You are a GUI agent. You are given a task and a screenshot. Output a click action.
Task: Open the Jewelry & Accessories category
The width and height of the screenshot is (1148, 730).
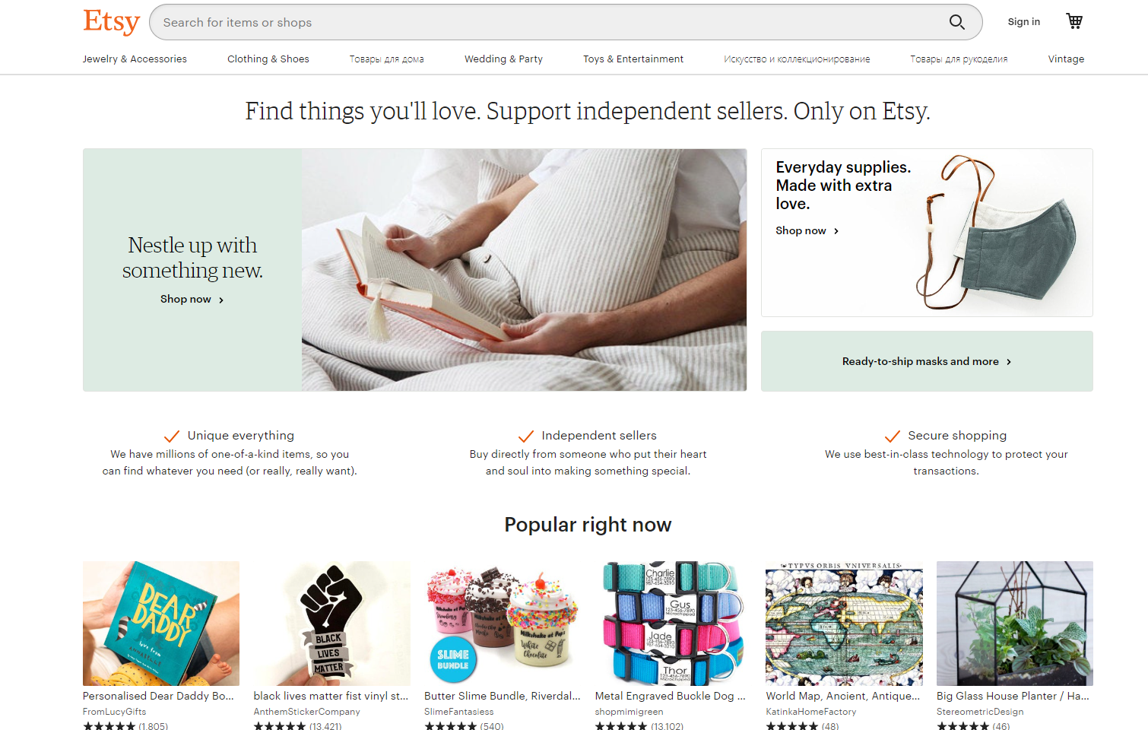coord(135,59)
